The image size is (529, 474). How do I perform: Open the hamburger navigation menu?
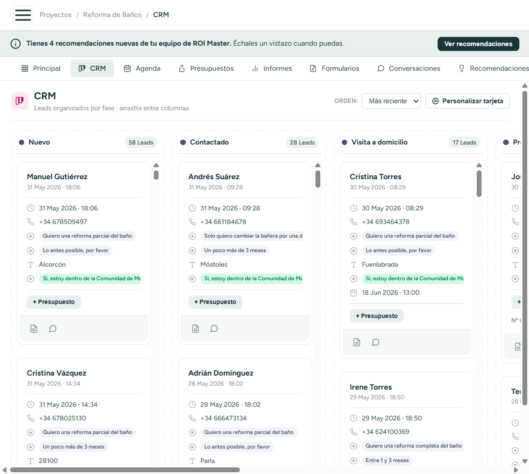(23, 15)
